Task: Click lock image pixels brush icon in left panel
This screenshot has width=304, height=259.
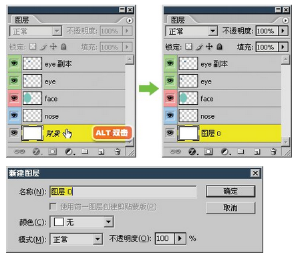Action: 43,47
